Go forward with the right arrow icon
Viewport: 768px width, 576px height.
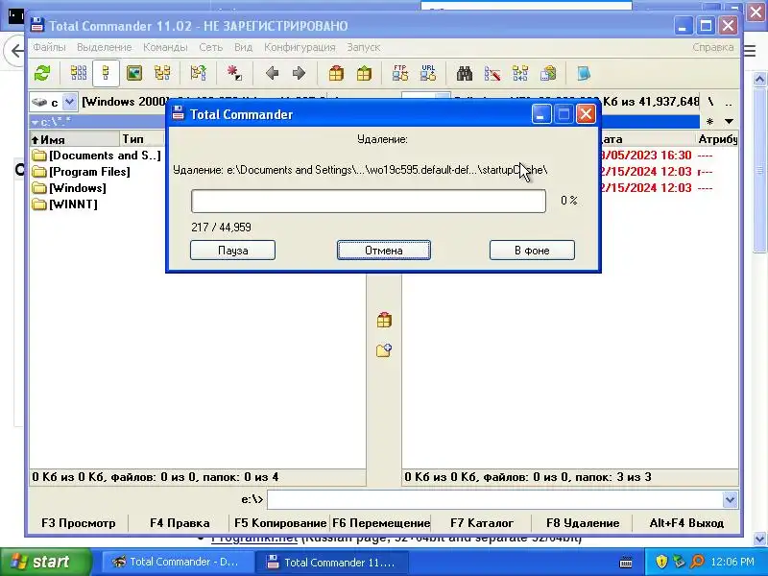299,74
